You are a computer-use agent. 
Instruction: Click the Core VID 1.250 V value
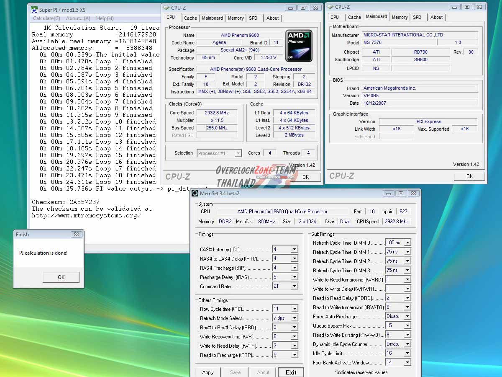tap(268, 57)
